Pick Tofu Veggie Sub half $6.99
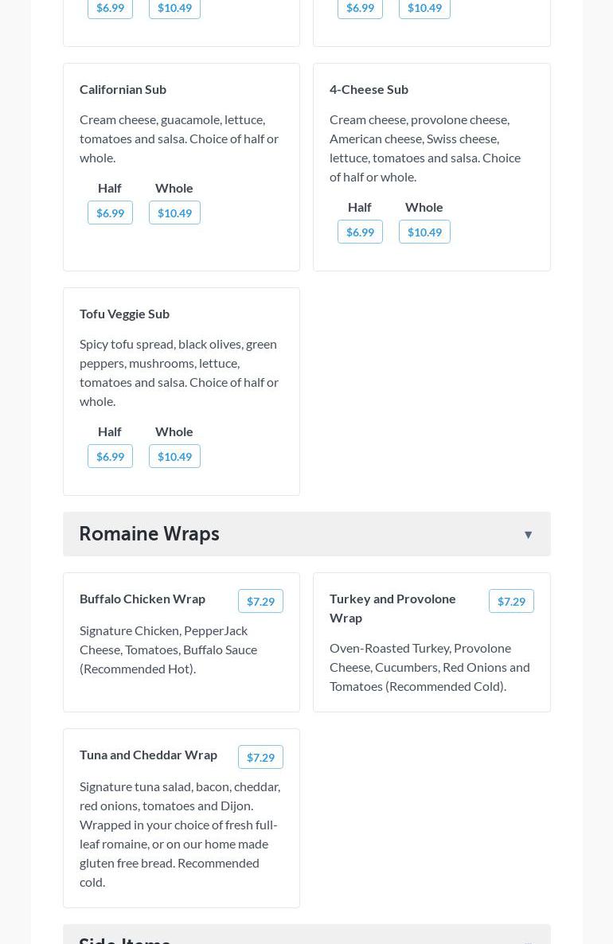613x944 pixels. tap(110, 456)
